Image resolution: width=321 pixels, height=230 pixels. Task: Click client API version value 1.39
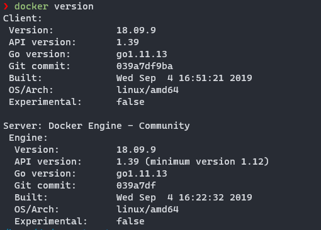(x=128, y=42)
